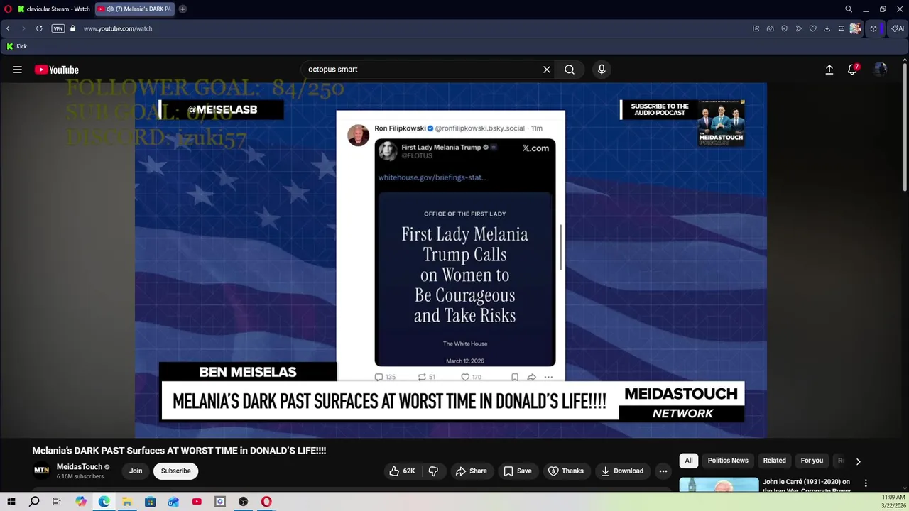This screenshot has width=909, height=511.
Task: Open MeidasTouch channel avatar
Action: pyautogui.click(x=42, y=471)
